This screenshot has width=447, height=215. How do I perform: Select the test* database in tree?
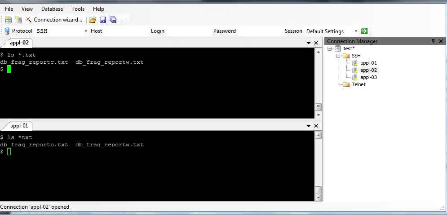click(x=349, y=48)
